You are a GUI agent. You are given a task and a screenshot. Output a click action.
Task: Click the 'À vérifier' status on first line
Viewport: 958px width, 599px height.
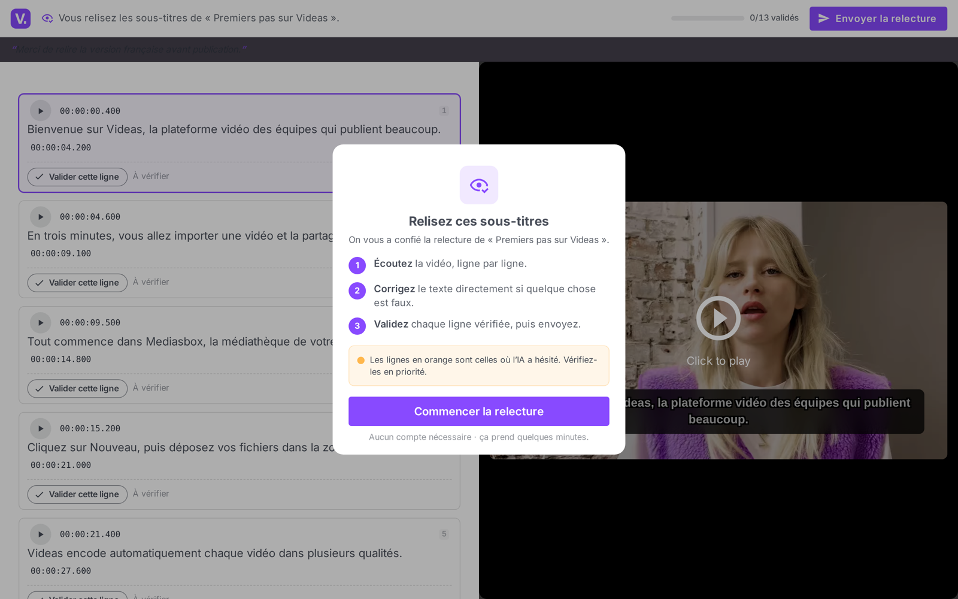coord(151,176)
